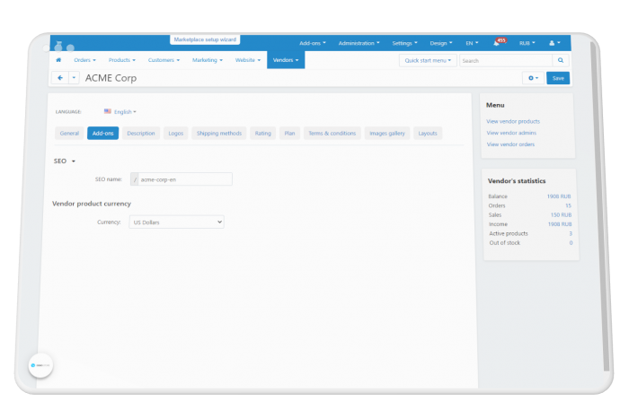
Task: Switch to the General tab
Action: point(69,134)
